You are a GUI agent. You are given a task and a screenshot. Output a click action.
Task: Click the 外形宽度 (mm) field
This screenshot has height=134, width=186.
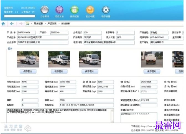click(x=30, y=87)
